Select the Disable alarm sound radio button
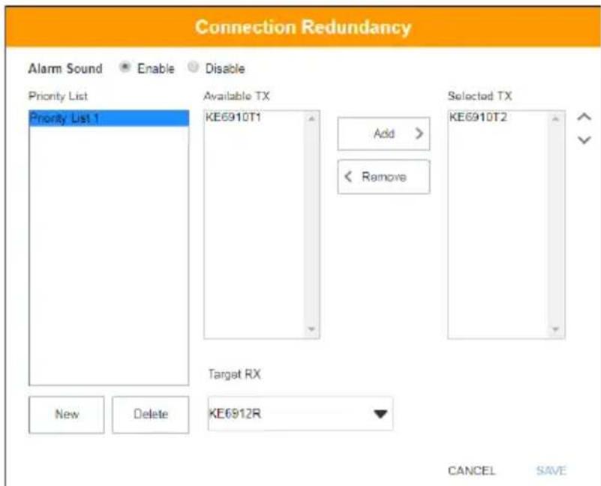This screenshot has width=601, height=486. click(x=193, y=67)
